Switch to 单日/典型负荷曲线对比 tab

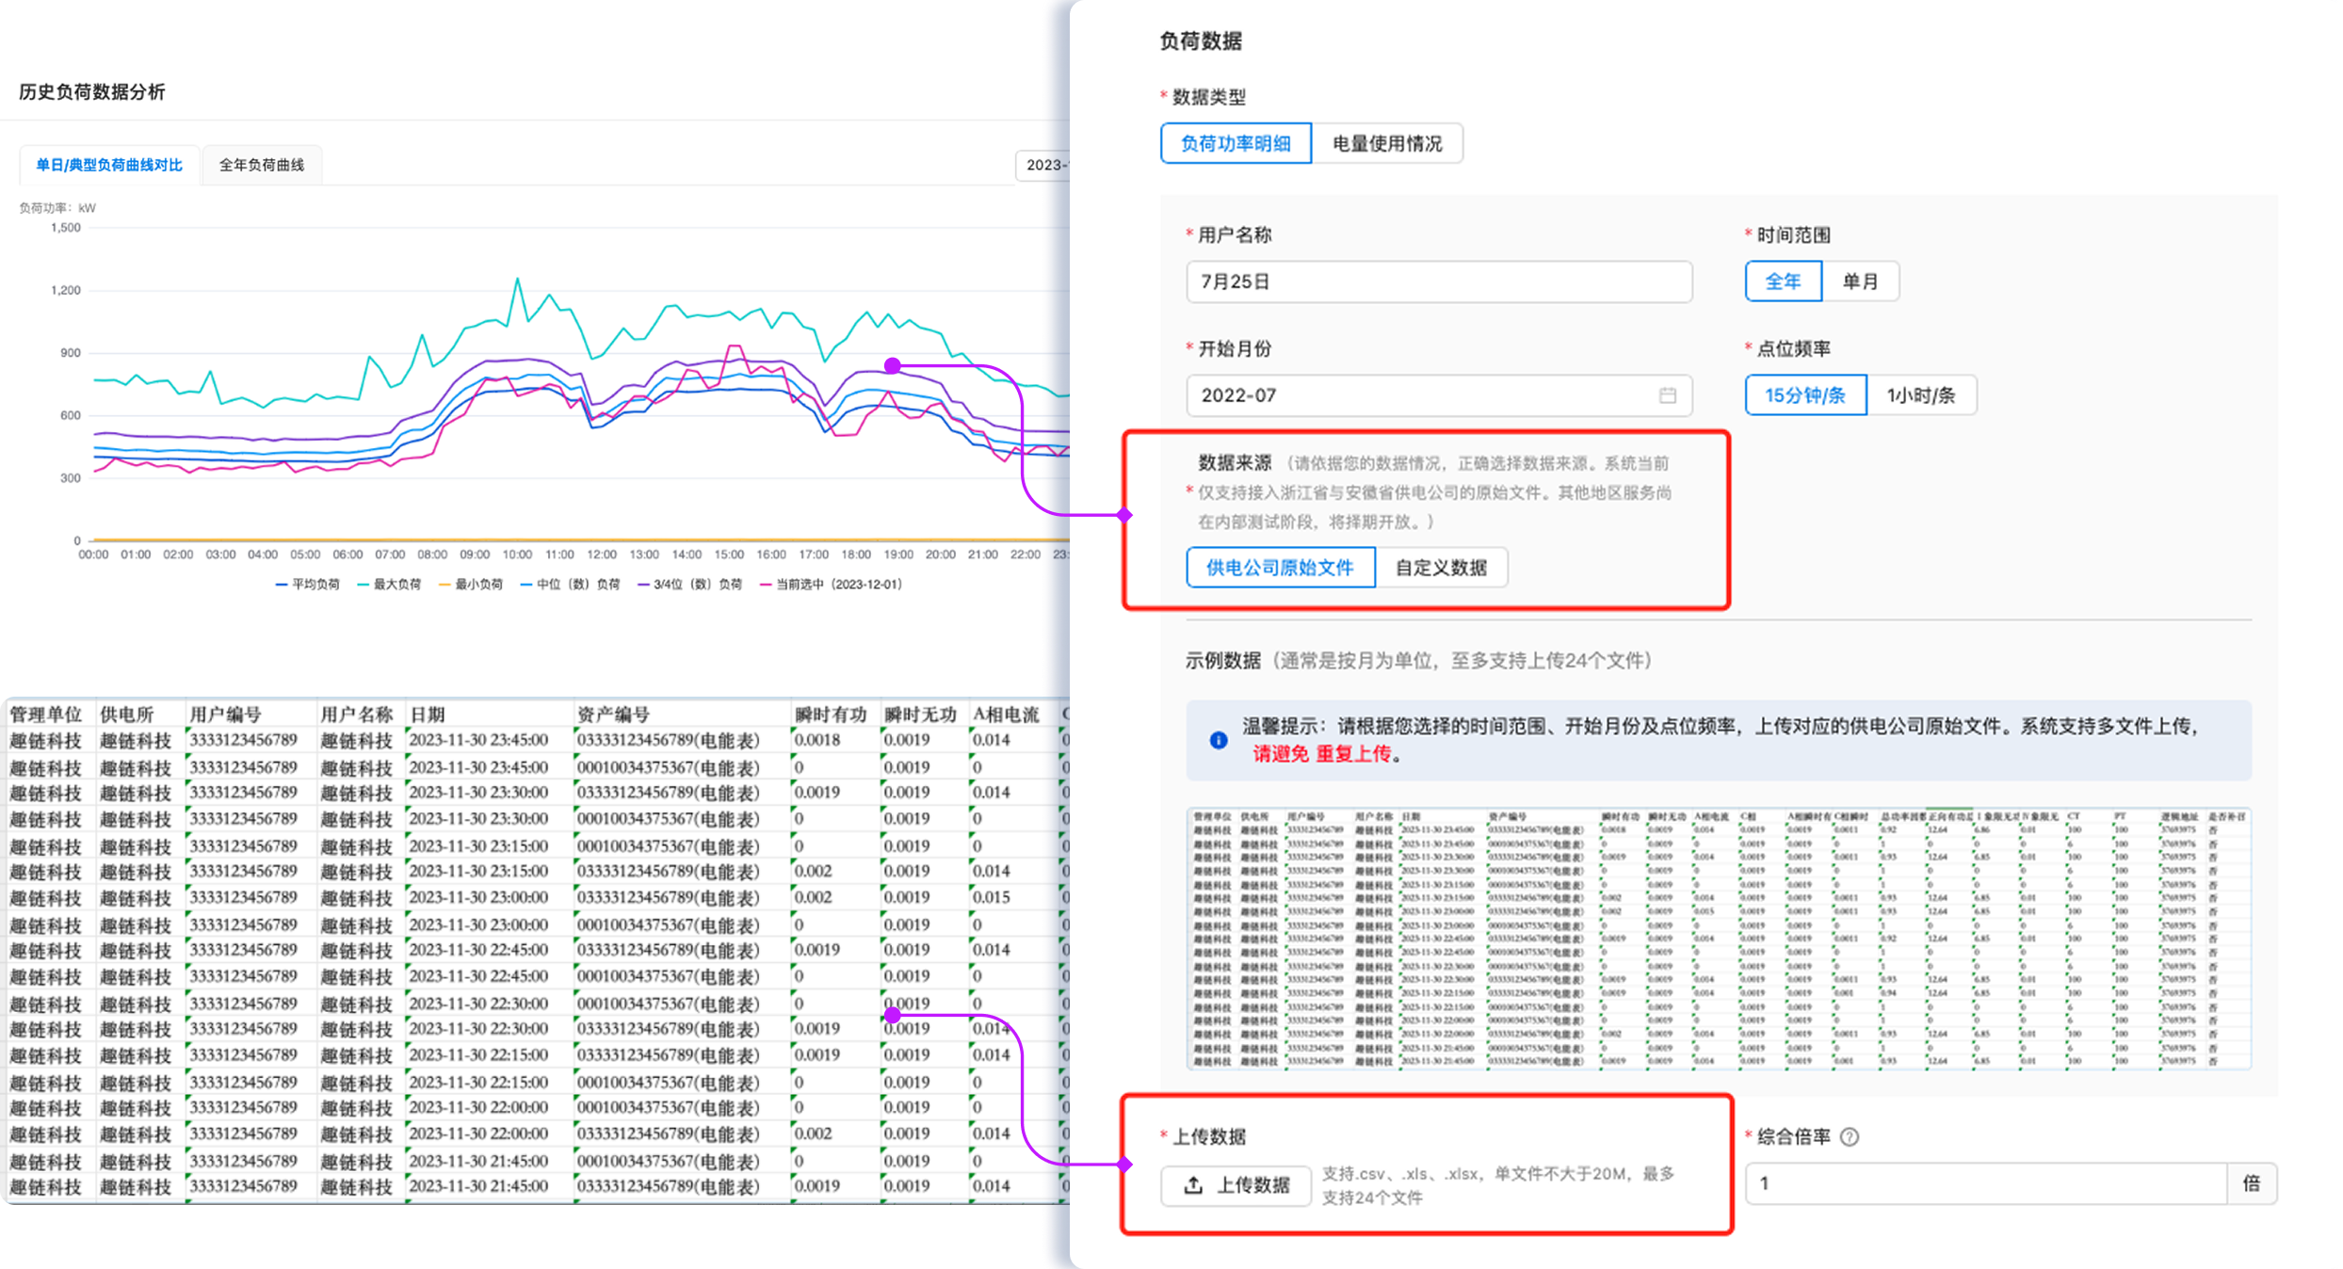click(x=109, y=165)
